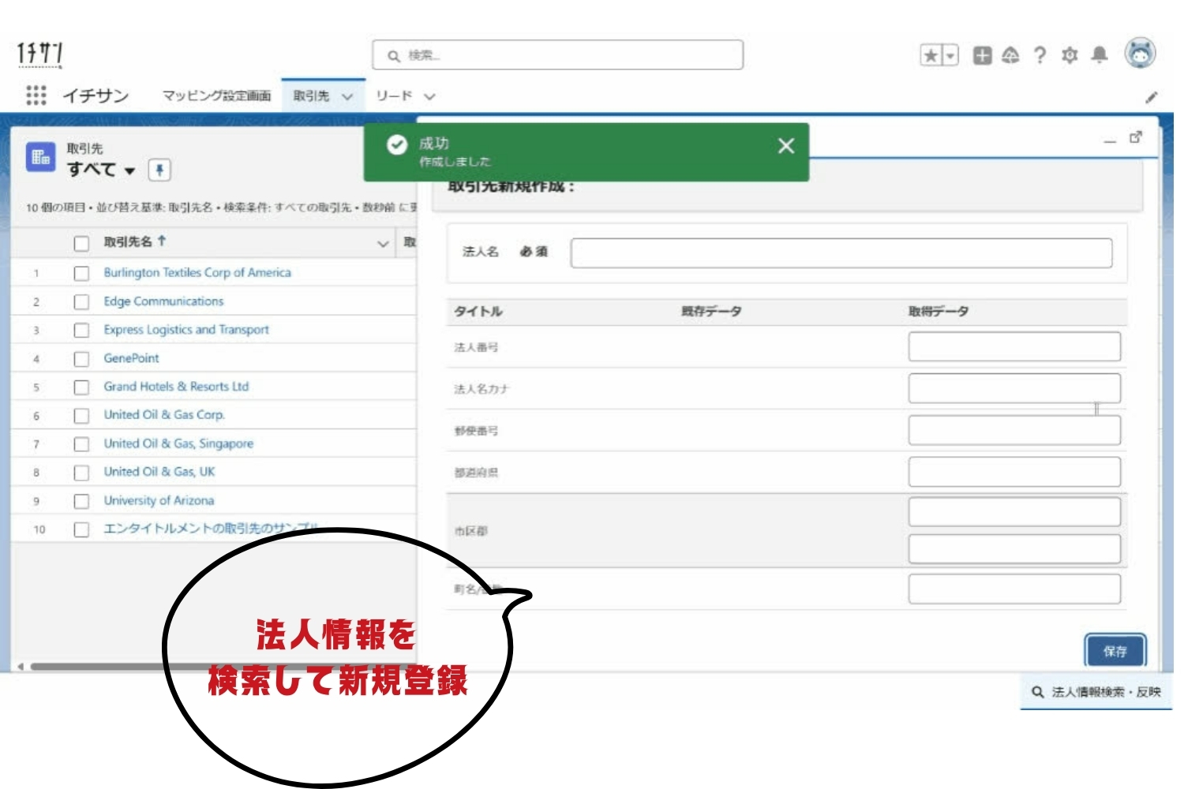Screen dimensions: 1184x789
Task: Check the United Oil & Gas Corp. checkbox
Action: [81, 416]
